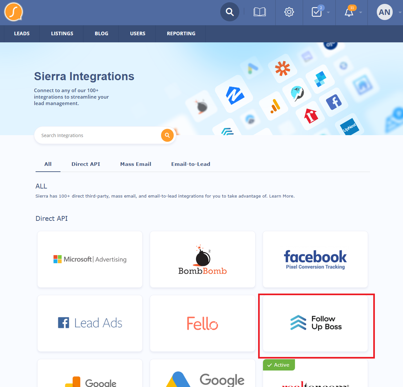Expand the notifications dropdown arrow
403x387 pixels.
point(361,13)
